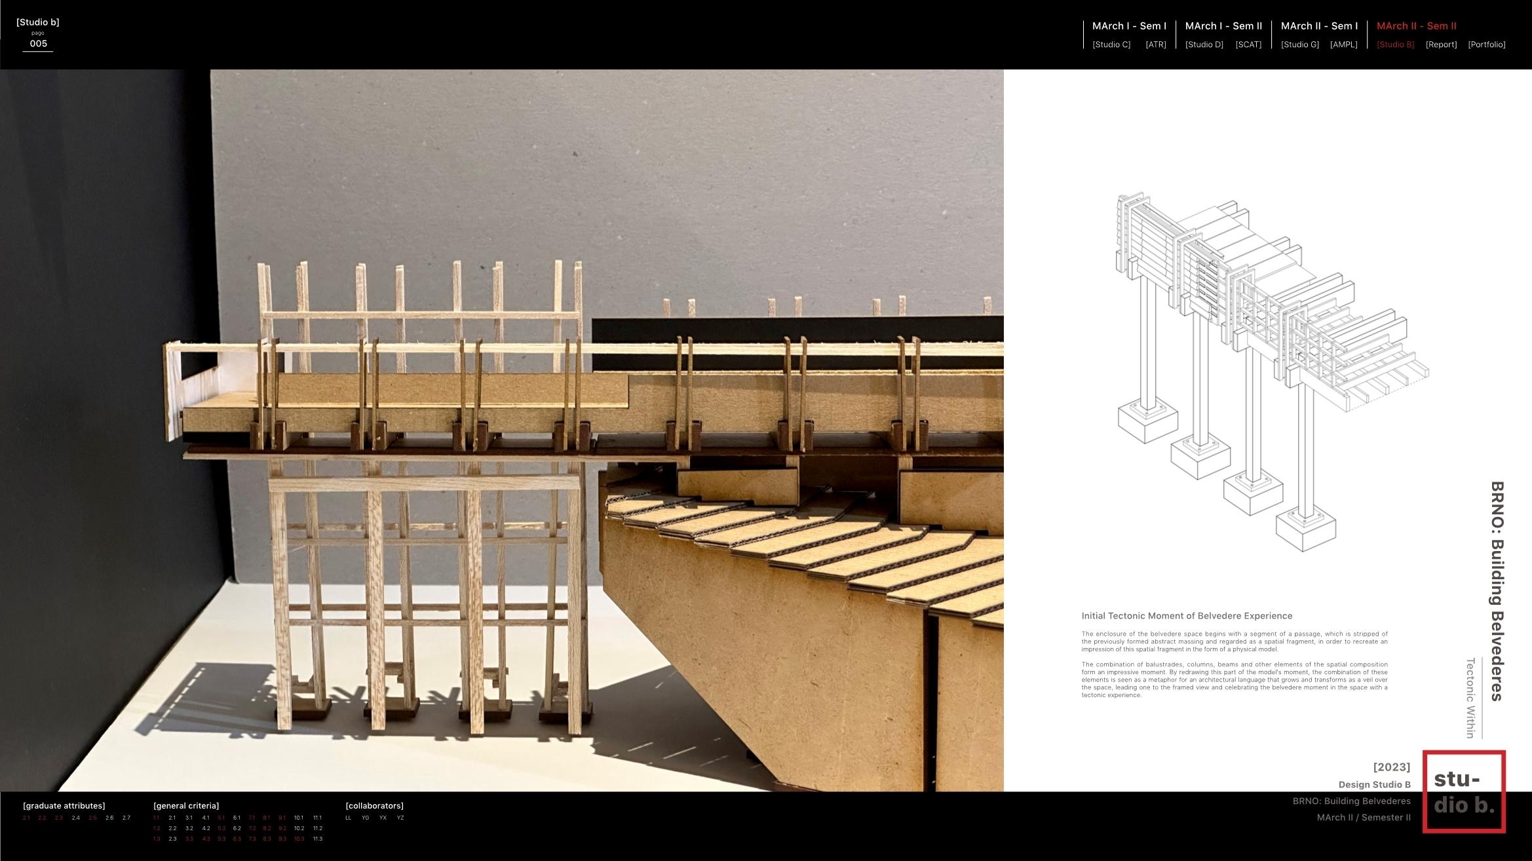Open the [Studio C] link
Viewport: 1532px width, 861px height.
tap(1111, 45)
